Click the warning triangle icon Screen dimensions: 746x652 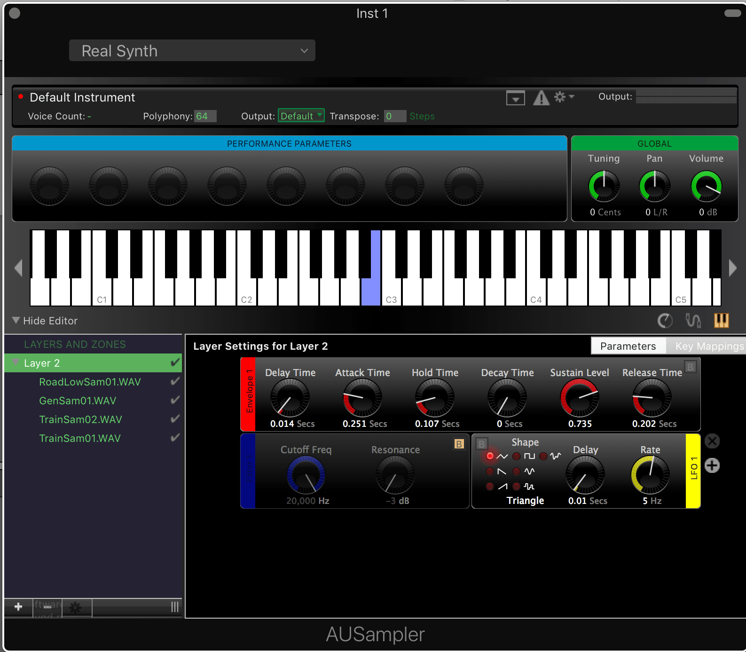coord(541,98)
